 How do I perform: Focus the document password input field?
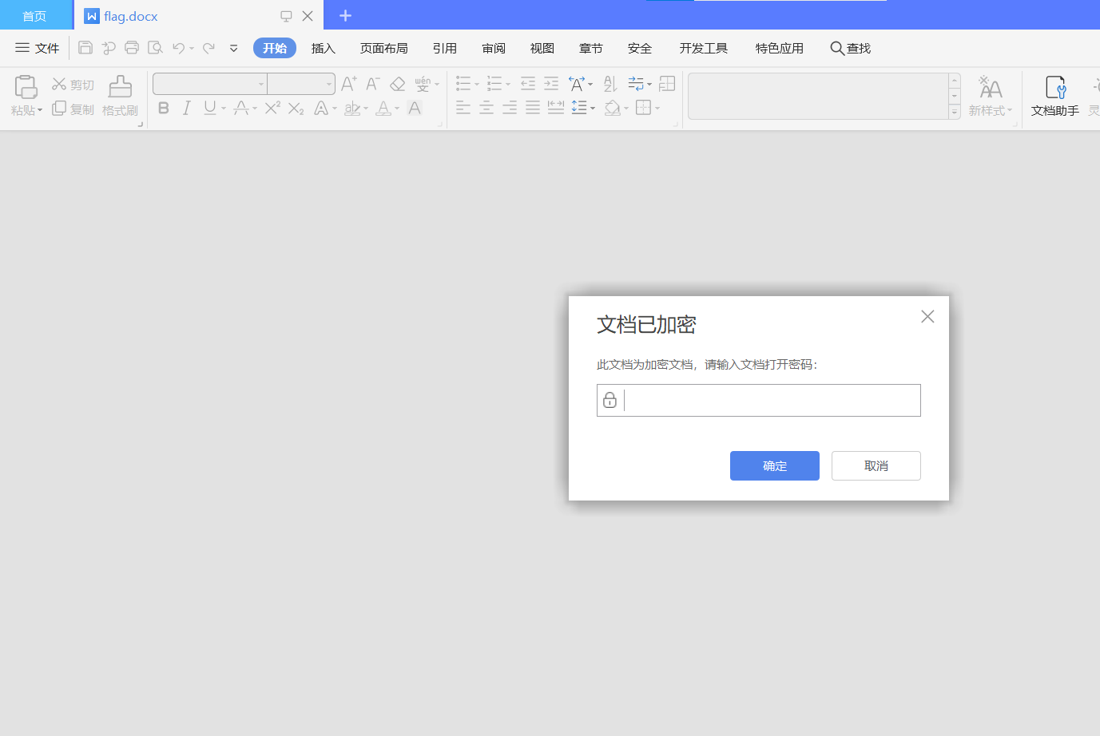point(759,400)
